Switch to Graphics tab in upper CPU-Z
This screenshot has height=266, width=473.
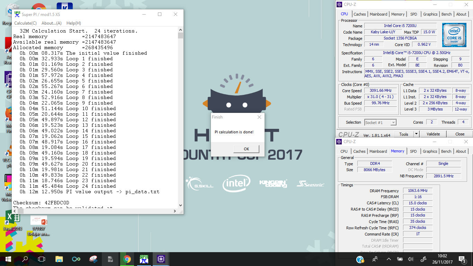(430, 14)
